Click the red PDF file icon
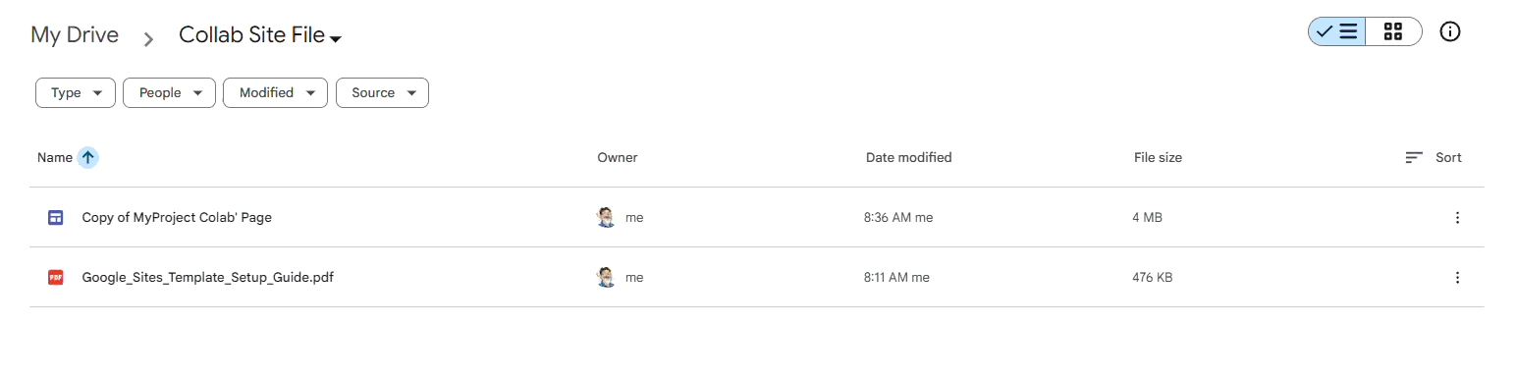Viewport: 1516px width, 379px height. coord(55,278)
